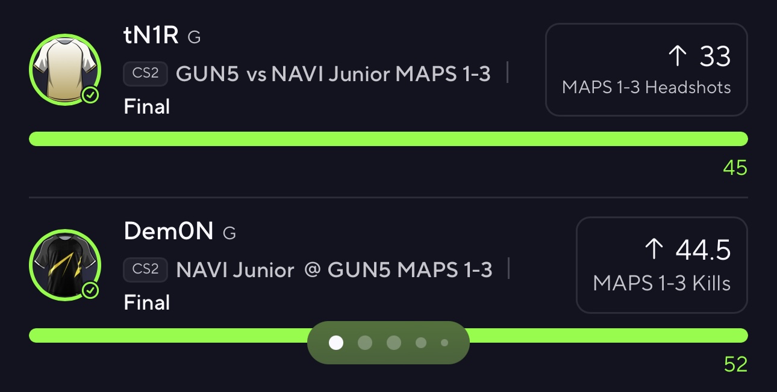Select the fourth page indicator dot
Viewport: 777px width, 392px height.
click(x=421, y=343)
